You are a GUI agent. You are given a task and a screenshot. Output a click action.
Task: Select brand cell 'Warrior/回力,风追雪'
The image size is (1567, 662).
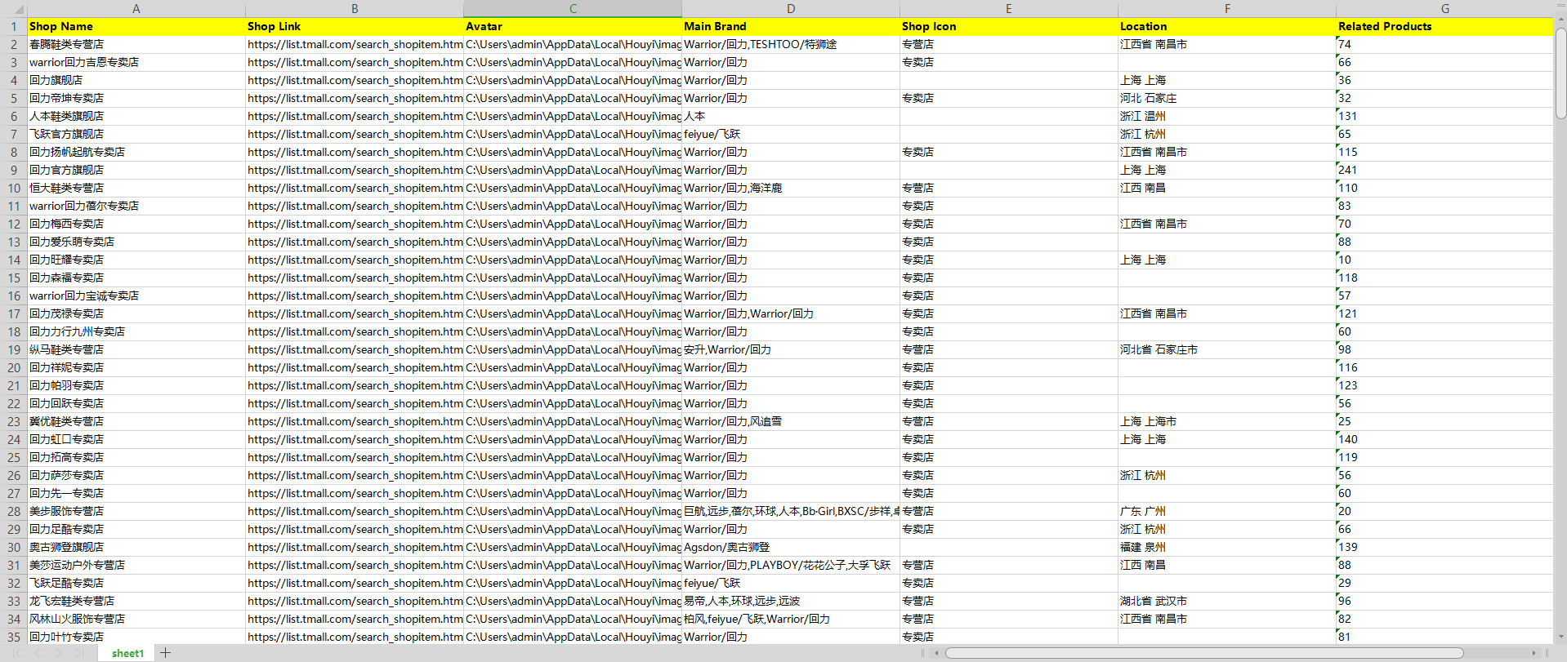[791, 421]
